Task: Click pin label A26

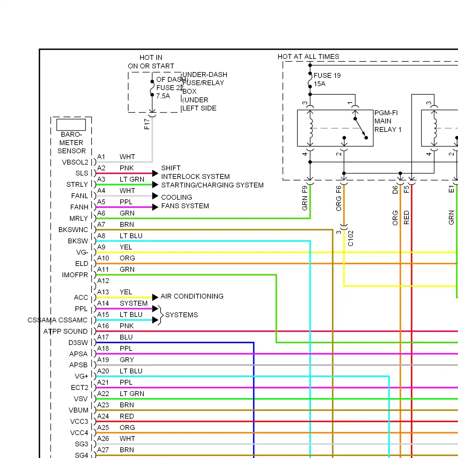Action: tap(103, 438)
